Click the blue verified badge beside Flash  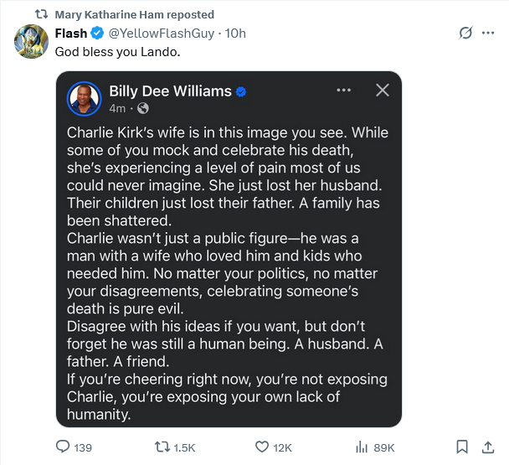coord(97,33)
